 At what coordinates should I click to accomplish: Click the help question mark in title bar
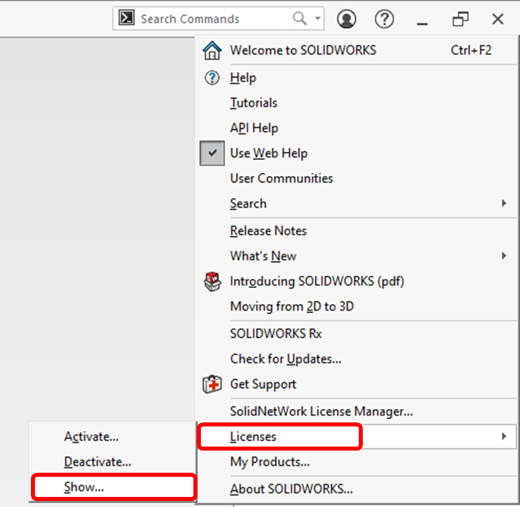[x=384, y=19]
